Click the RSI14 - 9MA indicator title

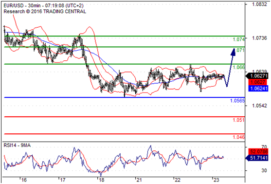(17, 146)
